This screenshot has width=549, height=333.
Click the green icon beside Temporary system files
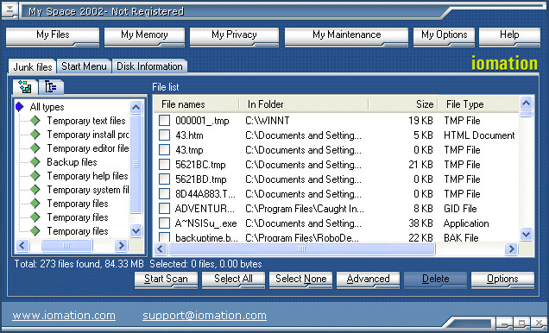coord(35,190)
